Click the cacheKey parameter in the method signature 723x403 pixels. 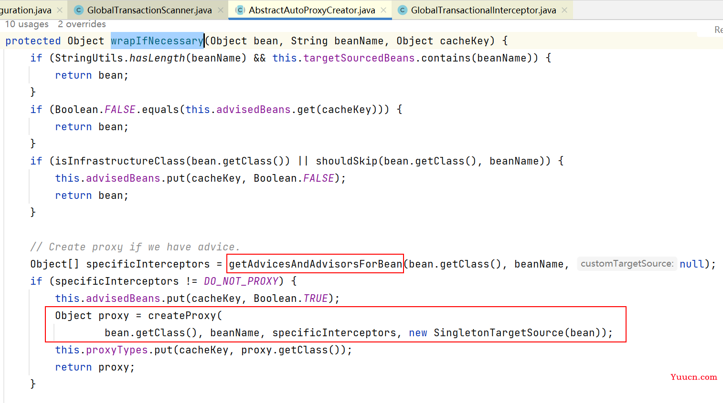(464, 41)
